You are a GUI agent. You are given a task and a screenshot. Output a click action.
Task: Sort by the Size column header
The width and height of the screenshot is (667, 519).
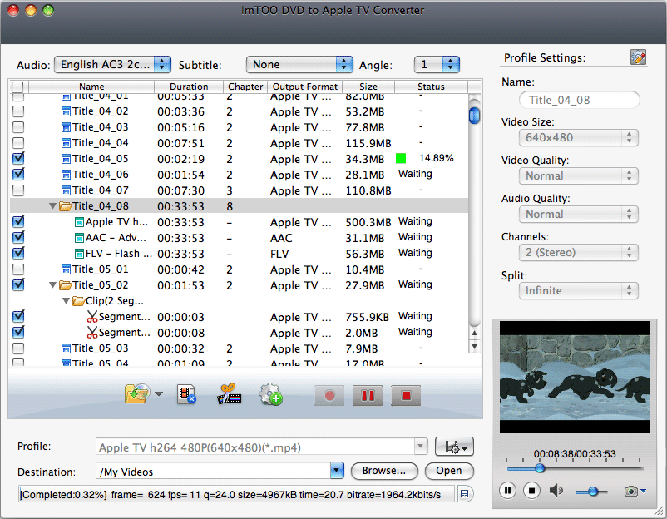[x=368, y=86]
